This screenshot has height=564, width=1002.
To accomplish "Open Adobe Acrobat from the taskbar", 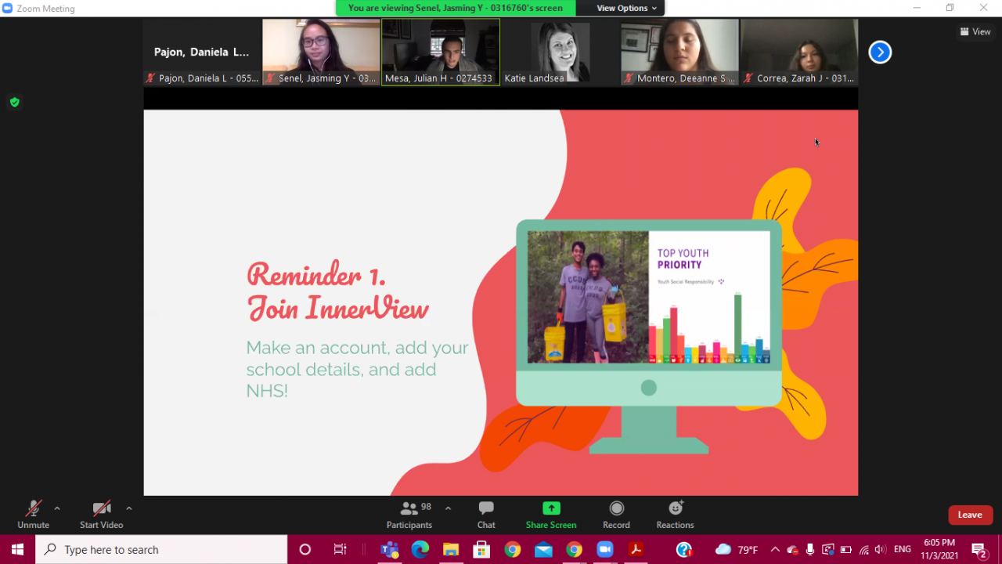I will tap(636, 549).
